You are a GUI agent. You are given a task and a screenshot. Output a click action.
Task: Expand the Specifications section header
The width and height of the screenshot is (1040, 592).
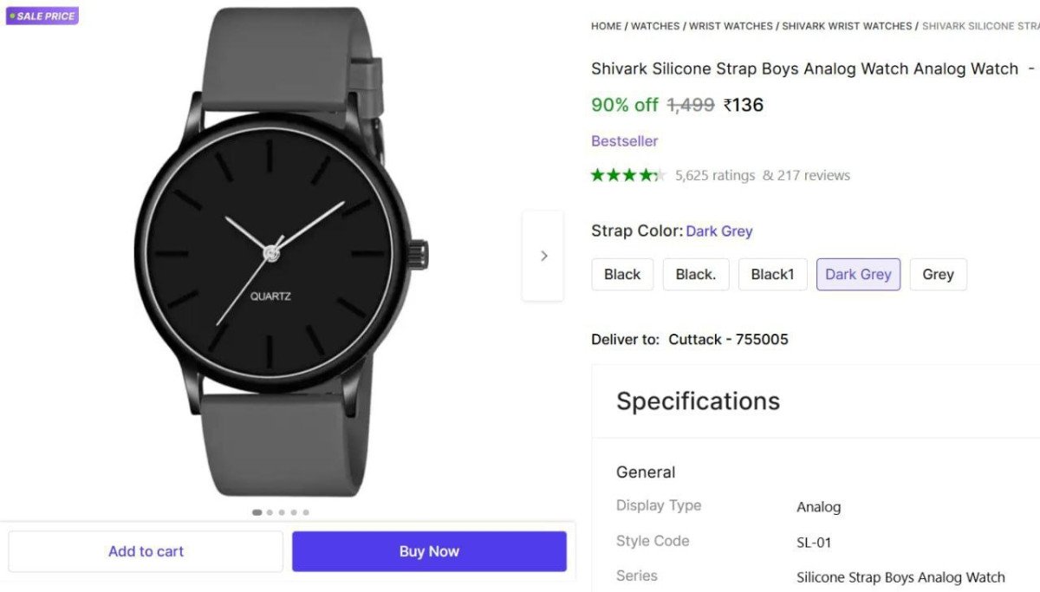(698, 401)
